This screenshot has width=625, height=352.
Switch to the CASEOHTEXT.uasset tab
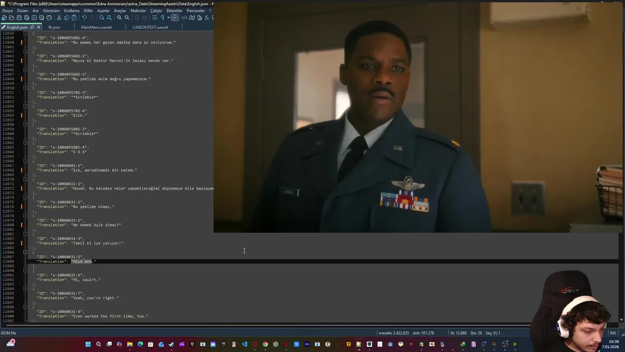coord(150,27)
